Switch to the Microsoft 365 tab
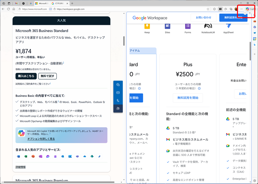The image size is (258, 184). (42, 3)
